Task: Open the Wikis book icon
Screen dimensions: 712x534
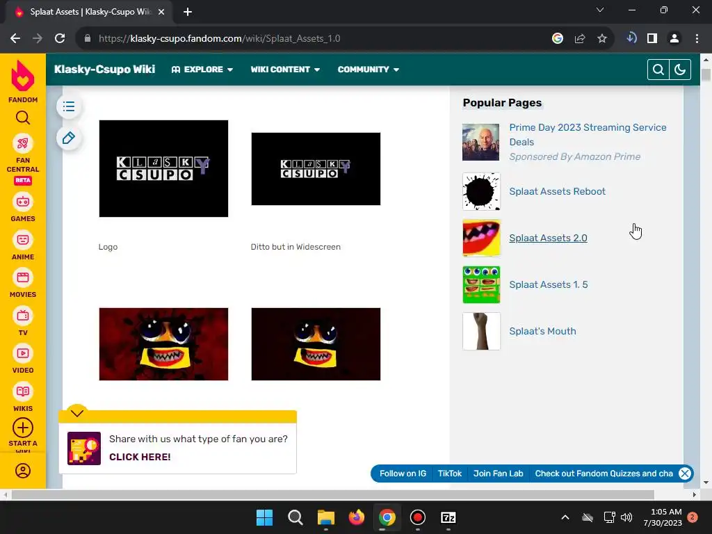Action: point(23,391)
